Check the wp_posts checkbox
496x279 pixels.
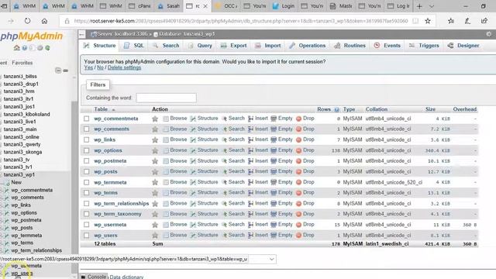coord(86,172)
